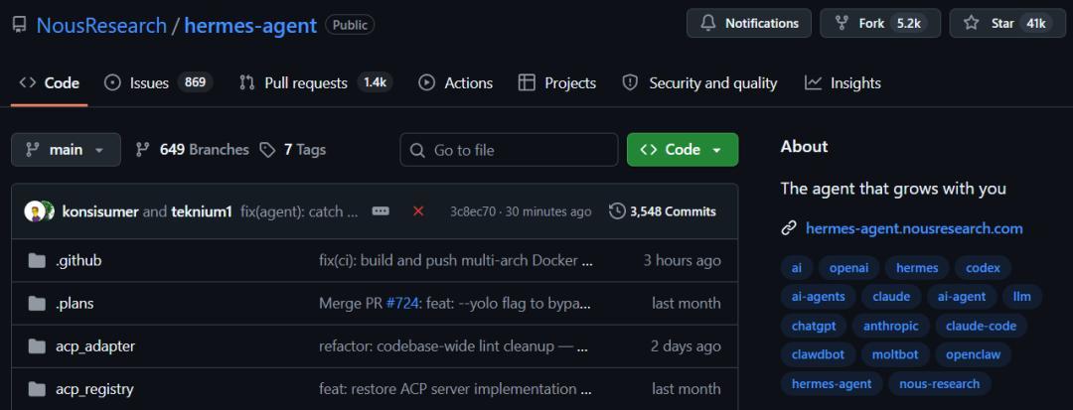Click the tags icon beside 7 Tags
Image resolution: width=1073 pixels, height=410 pixels.
[267, 150]
